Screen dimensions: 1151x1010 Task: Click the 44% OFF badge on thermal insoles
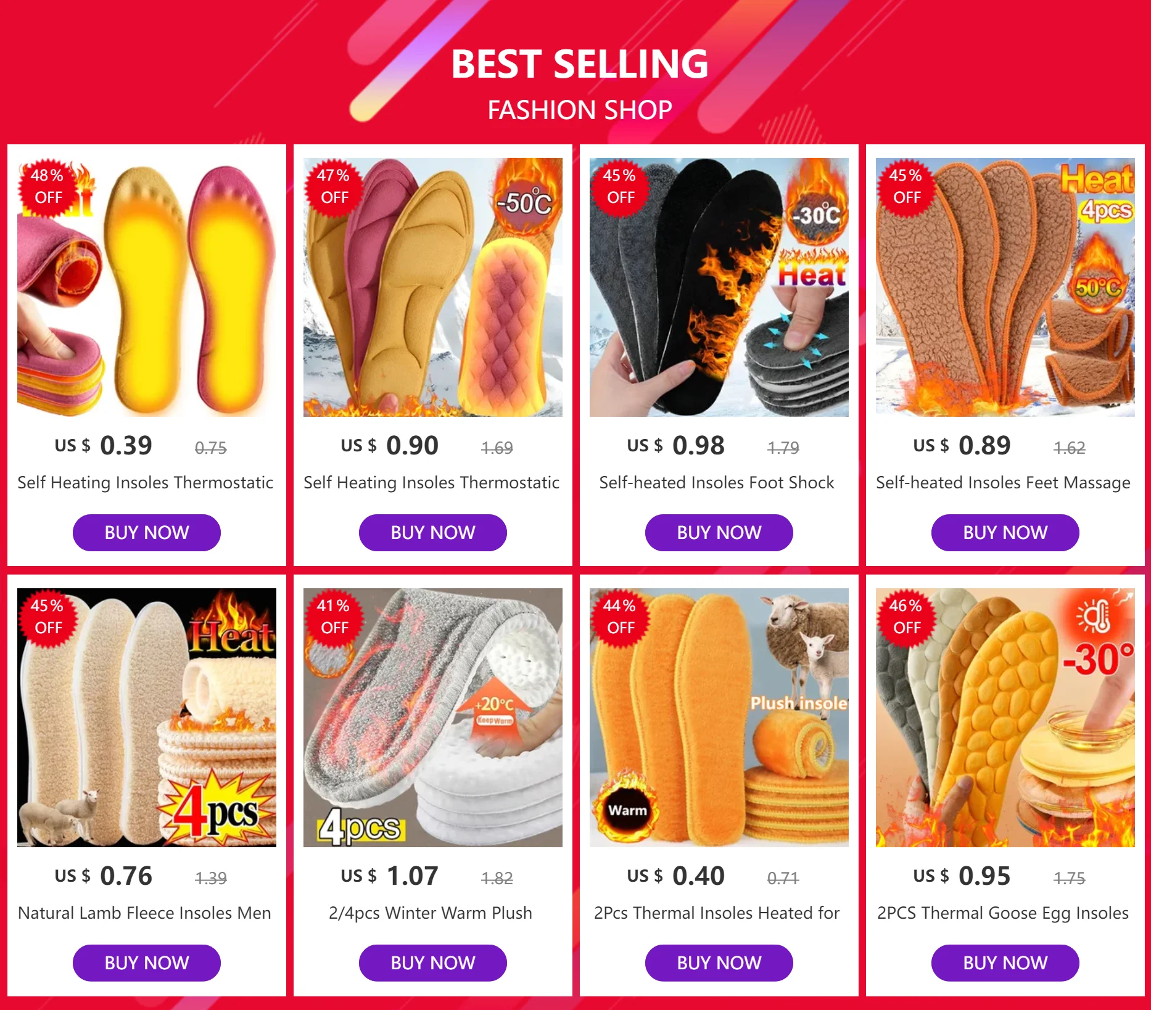pos(620,617)
